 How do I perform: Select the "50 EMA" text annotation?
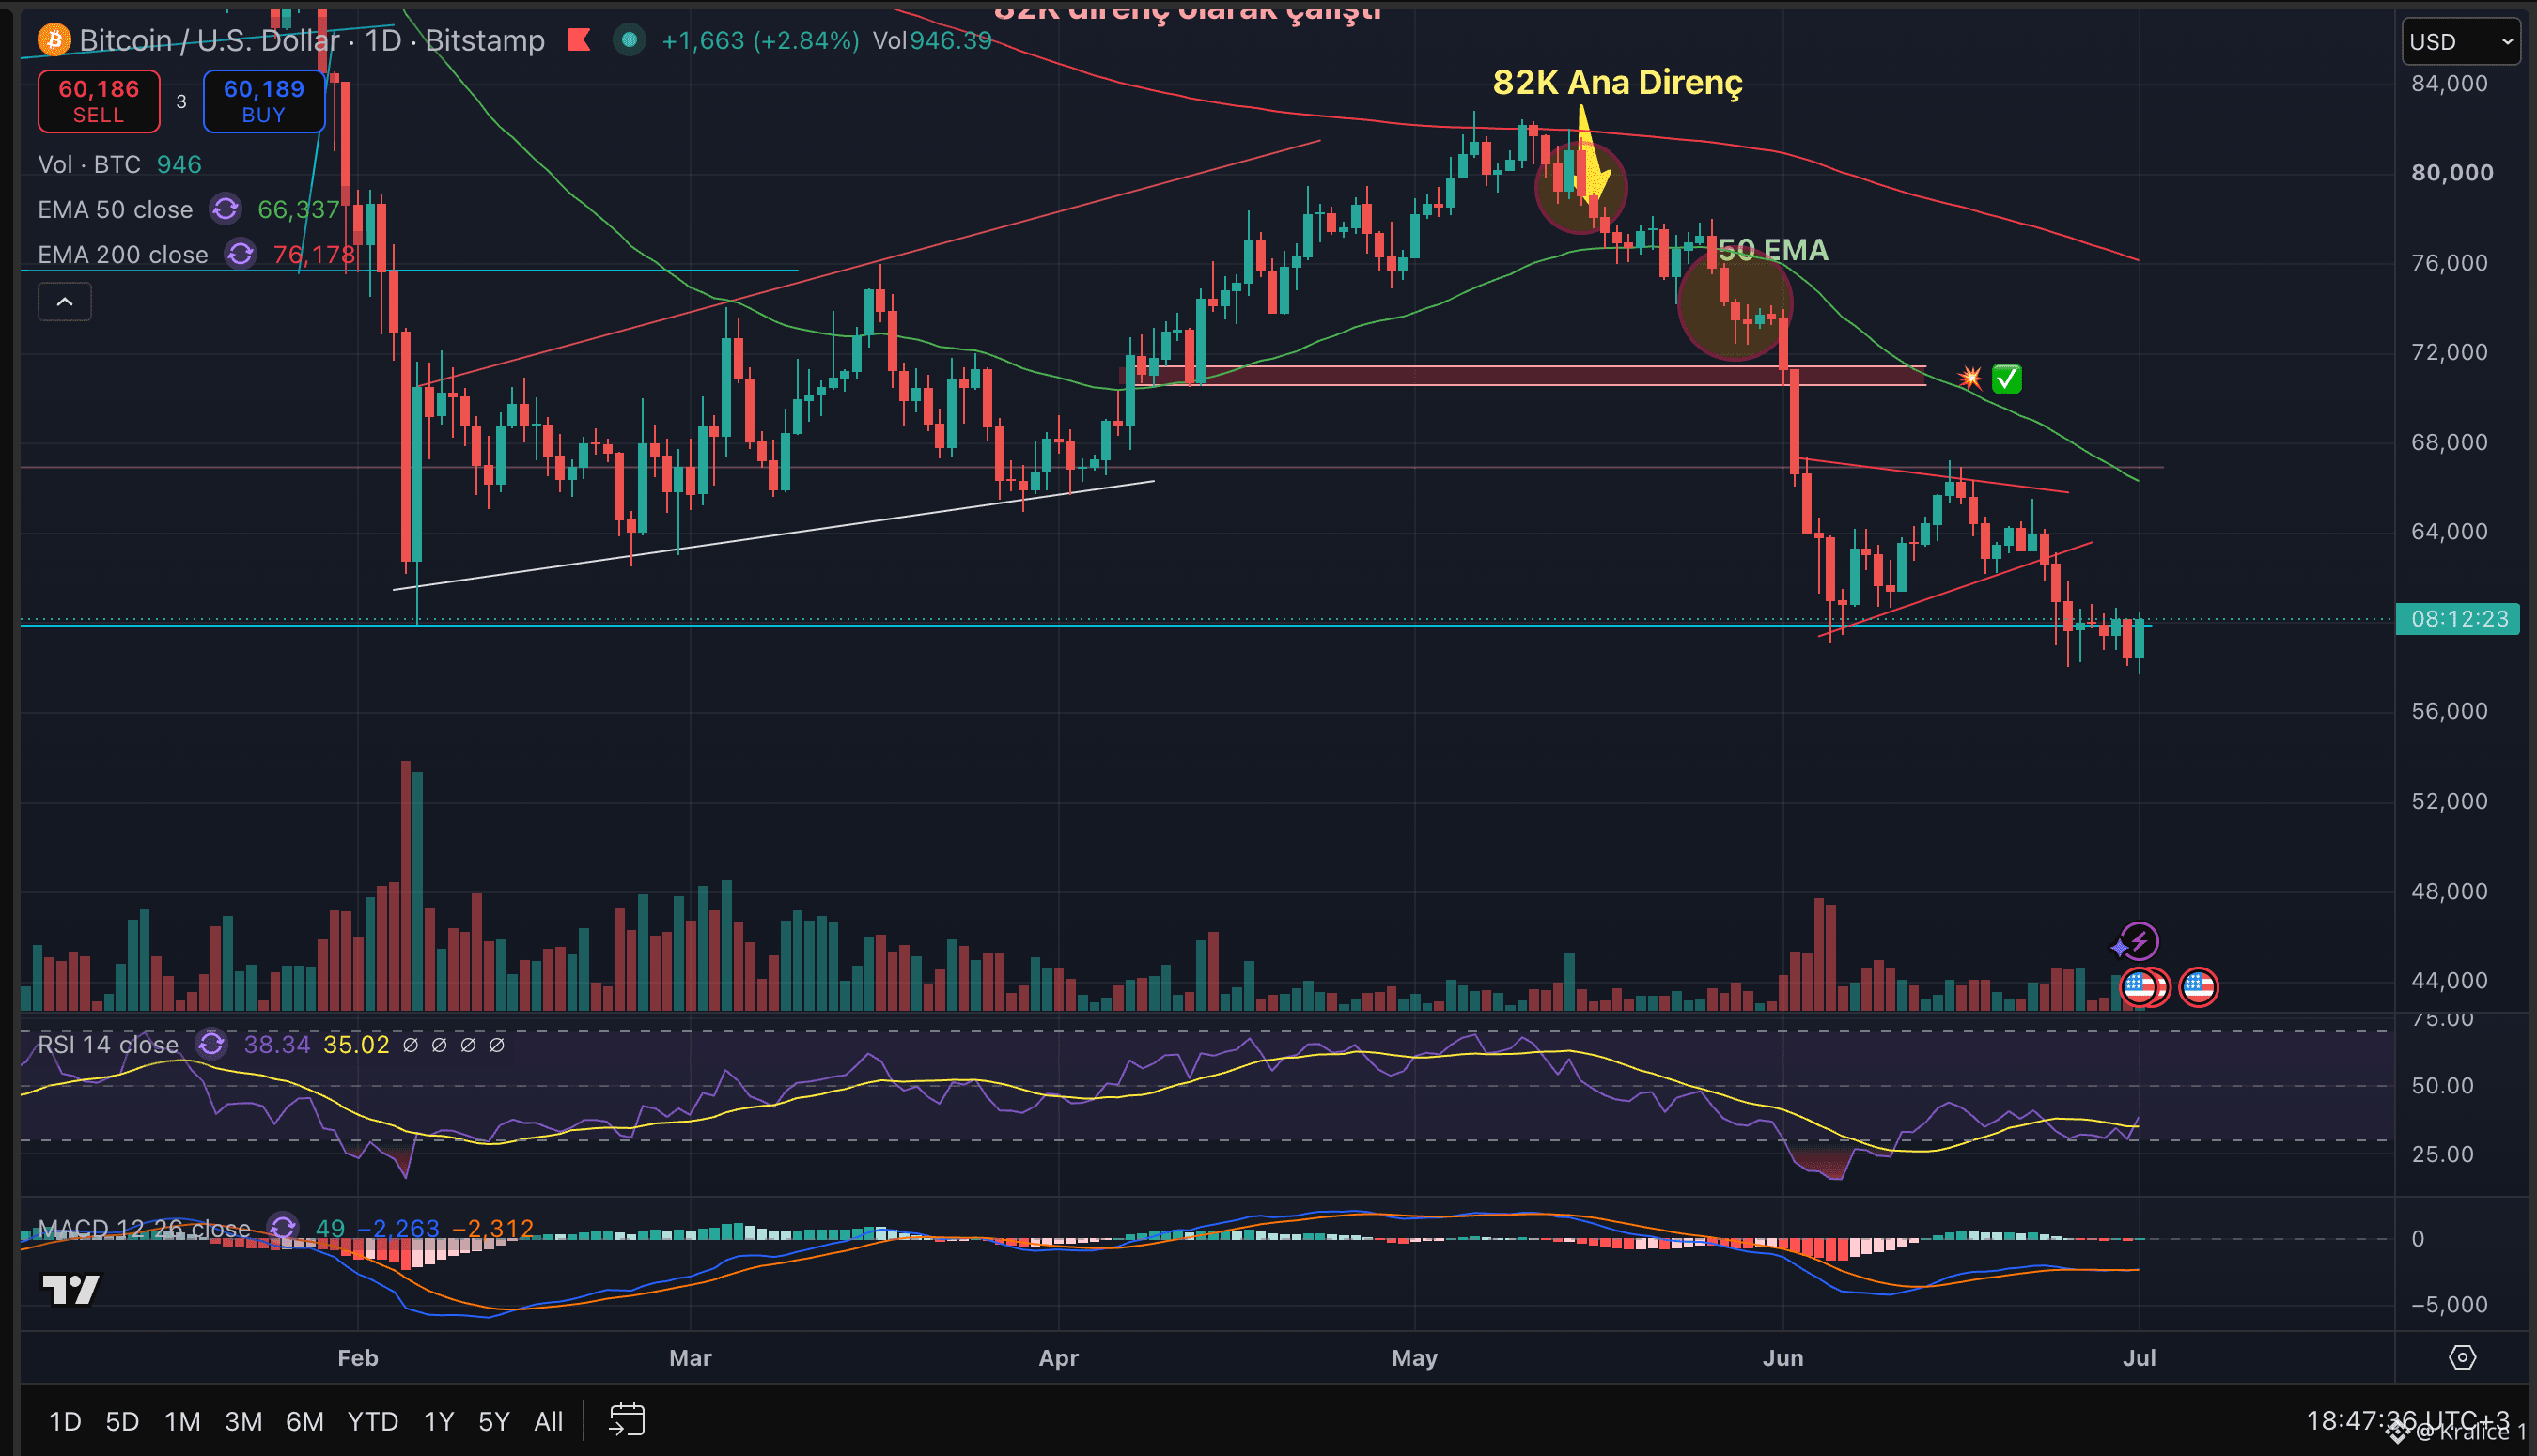point(1773,249)
